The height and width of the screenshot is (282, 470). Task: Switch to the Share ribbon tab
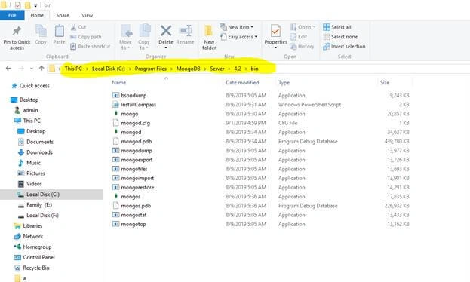[x=63, y=15]
